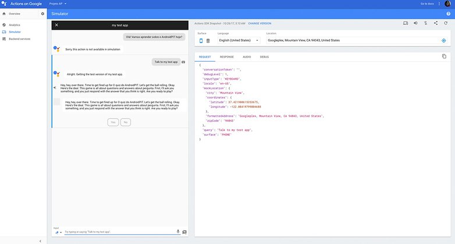Open project settings gear next to Overview
This screenshot has width=455, height=244.
click(x=42, y=13)
